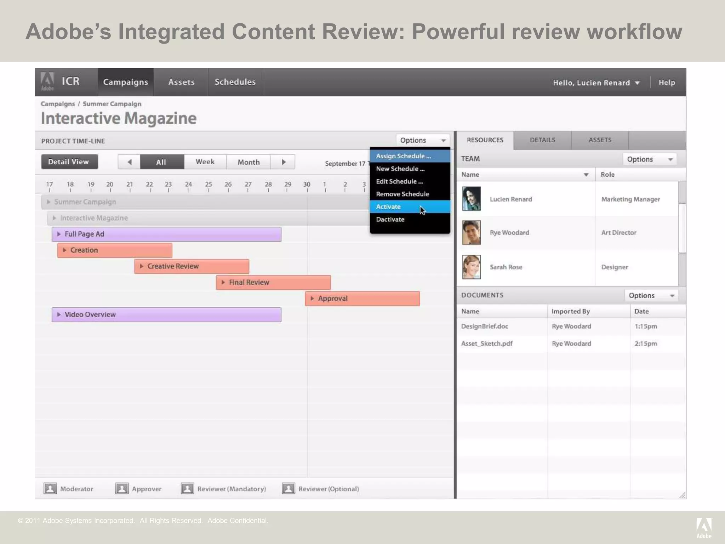Click the Reviewer (Optional) legend icon
This screenshot has height=544, width=725.
289,488
